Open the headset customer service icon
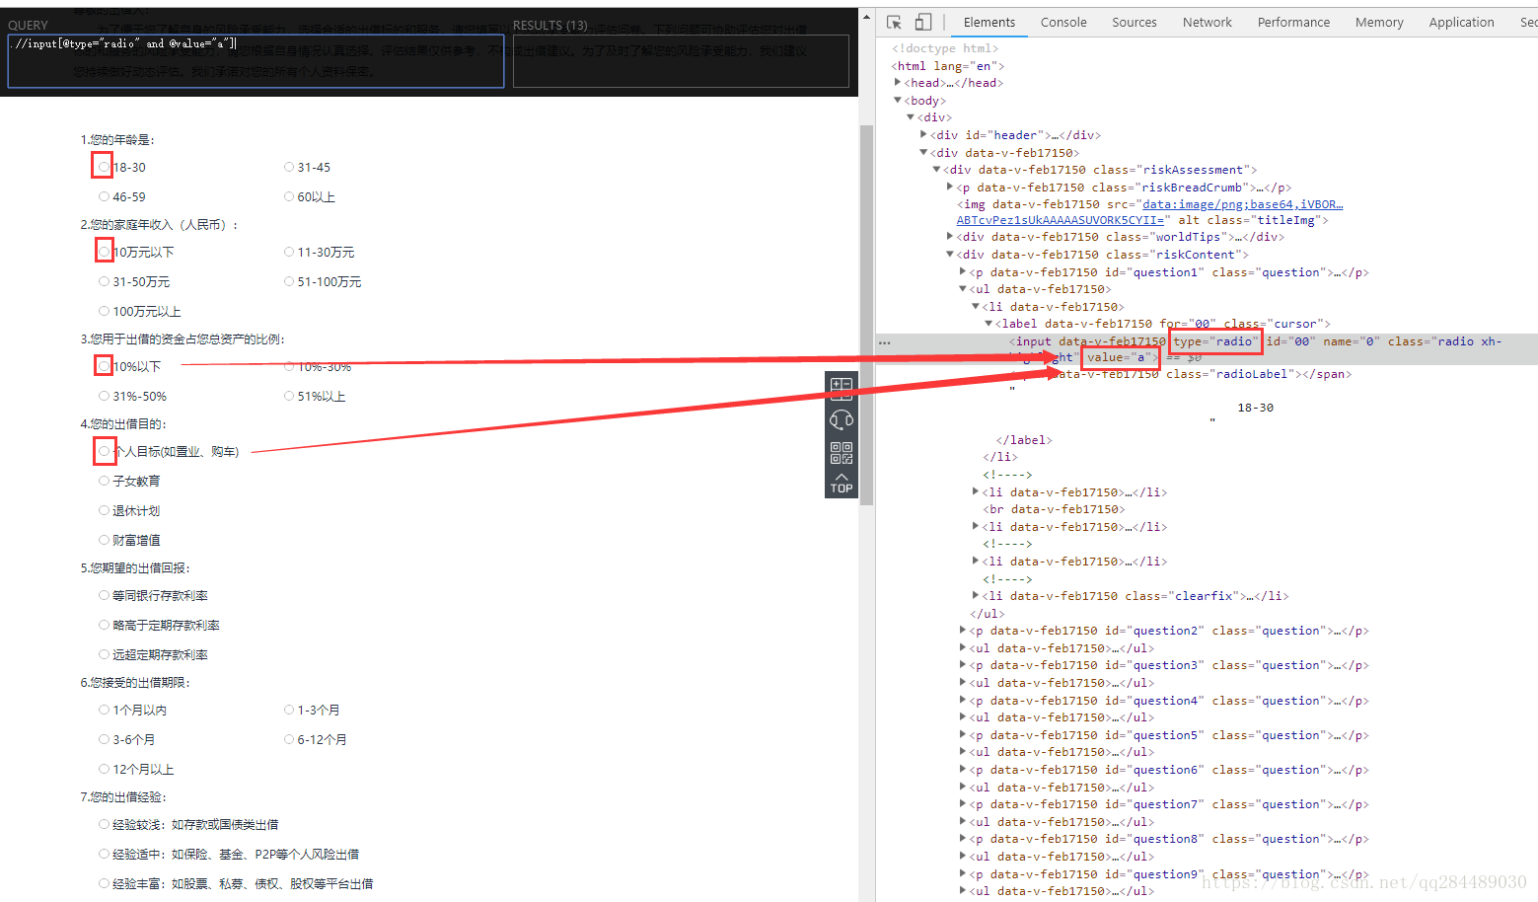Image resolution: width=1538 pixels, height=902 pixels. 842,419
